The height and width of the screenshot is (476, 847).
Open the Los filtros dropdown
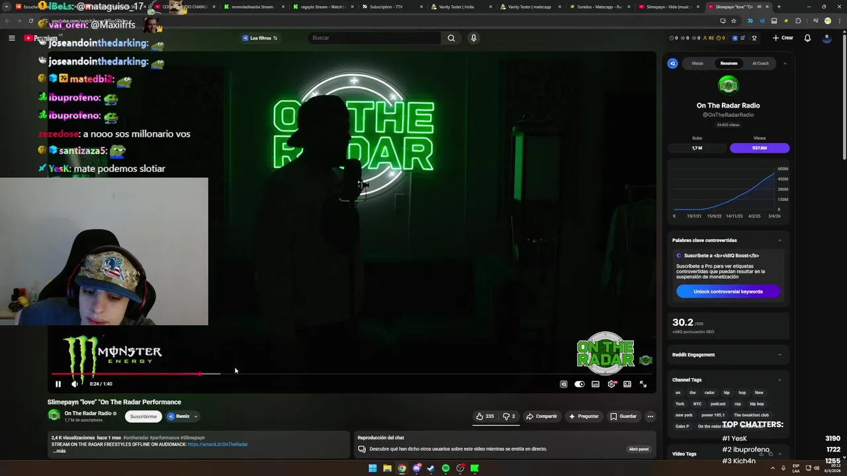(x=260, y=38)
